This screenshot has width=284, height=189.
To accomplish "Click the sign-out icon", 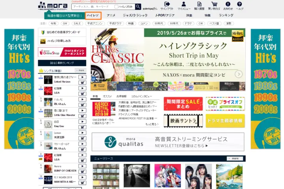I will tap(167, 4).
